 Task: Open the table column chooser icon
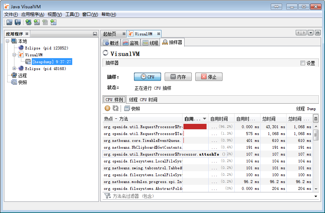tap(316, 119)
